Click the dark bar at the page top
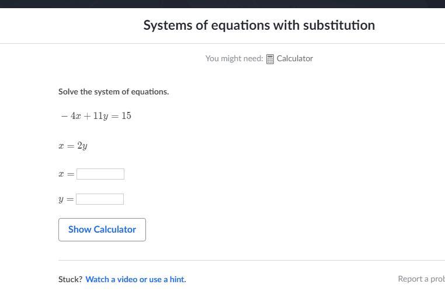The image size is (445, 295). point(222,3)
